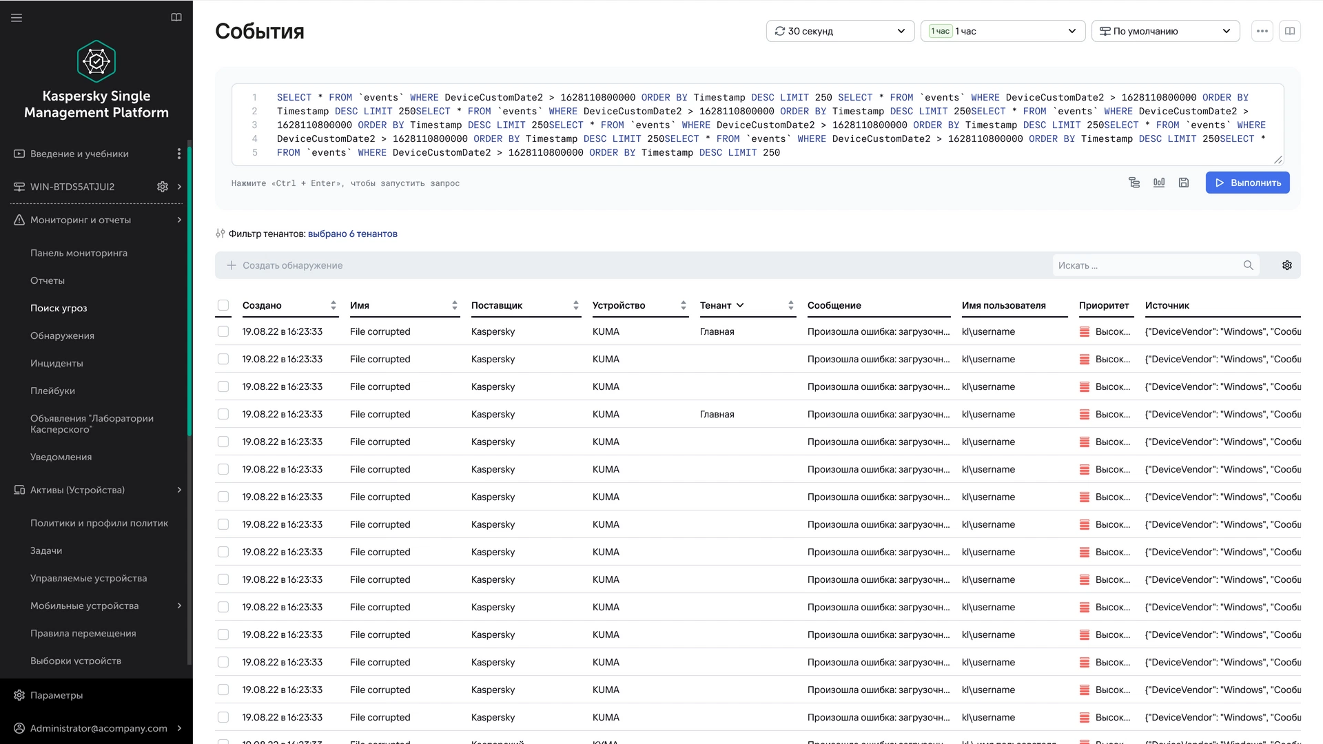Check the eighth event row checkbox
Viewport: 1323px width, 744px height.
click(223, 524)
